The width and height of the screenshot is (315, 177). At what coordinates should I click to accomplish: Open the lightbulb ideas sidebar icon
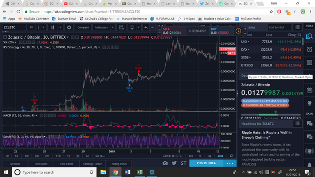(x=310, y=103)
